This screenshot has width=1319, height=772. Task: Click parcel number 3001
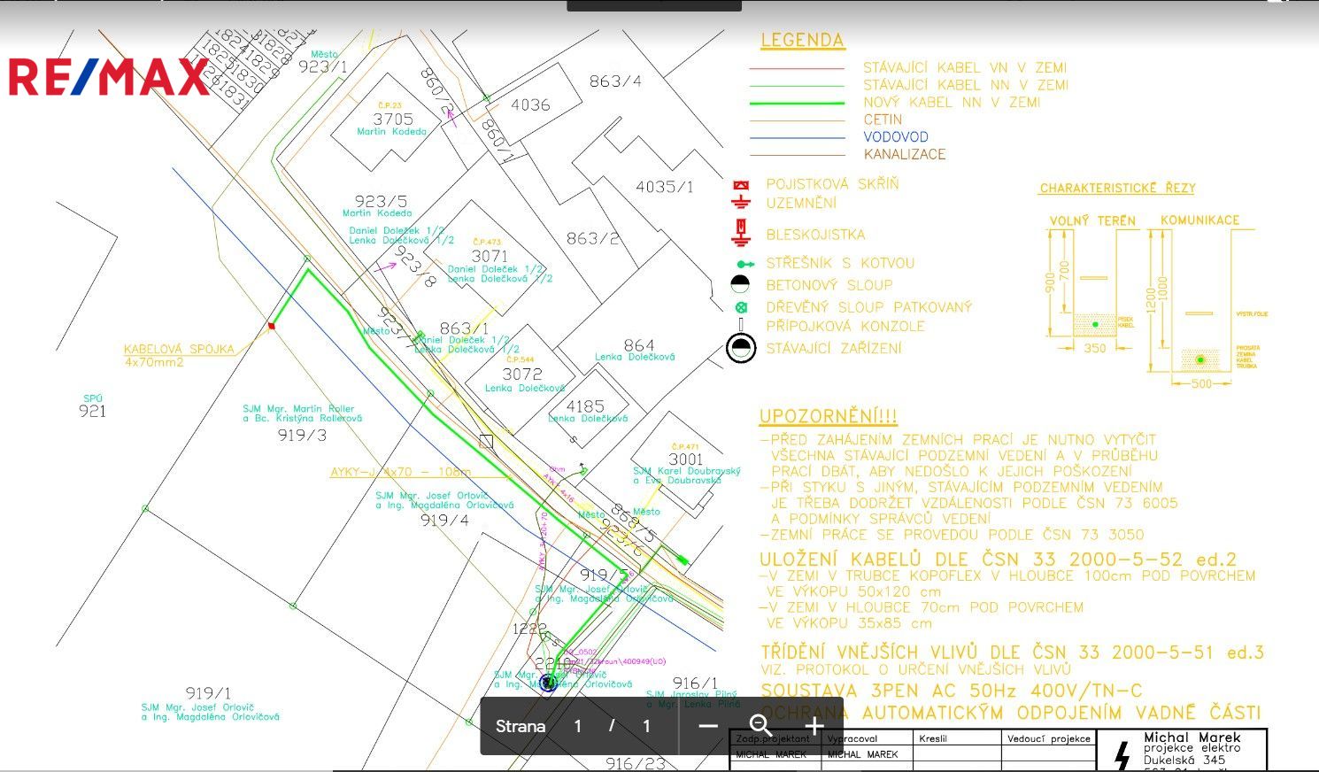click(685, 459)
